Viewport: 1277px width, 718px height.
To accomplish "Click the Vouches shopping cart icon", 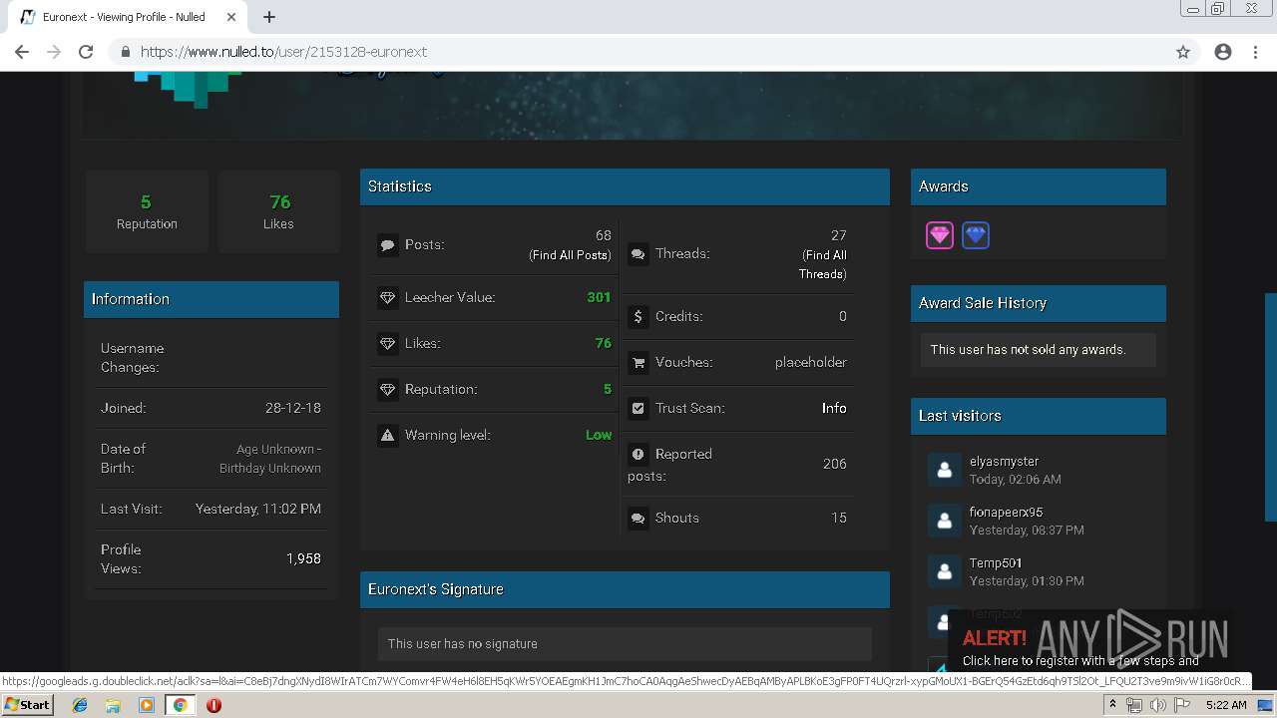I will click(x=638, y=362).
